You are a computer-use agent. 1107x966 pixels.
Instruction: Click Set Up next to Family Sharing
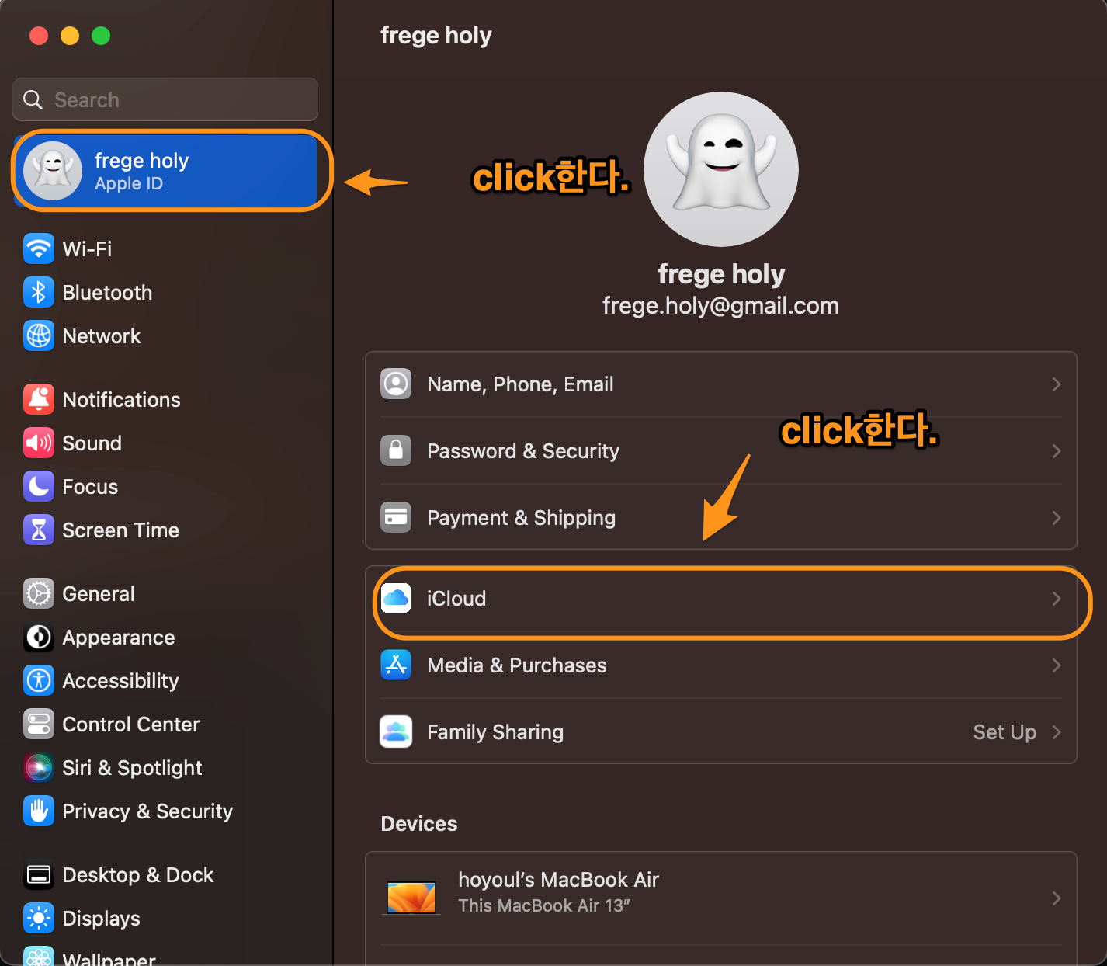coord(1005,731)
